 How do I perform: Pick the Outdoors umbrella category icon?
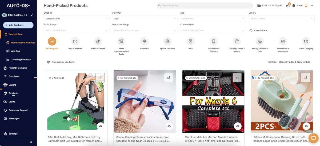pos(144,41)
